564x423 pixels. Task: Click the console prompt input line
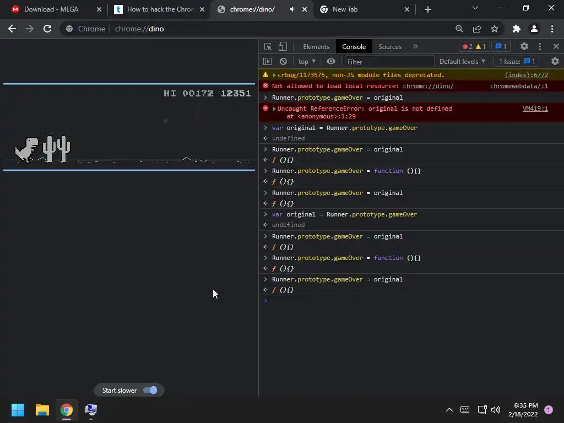click(411, 301)
